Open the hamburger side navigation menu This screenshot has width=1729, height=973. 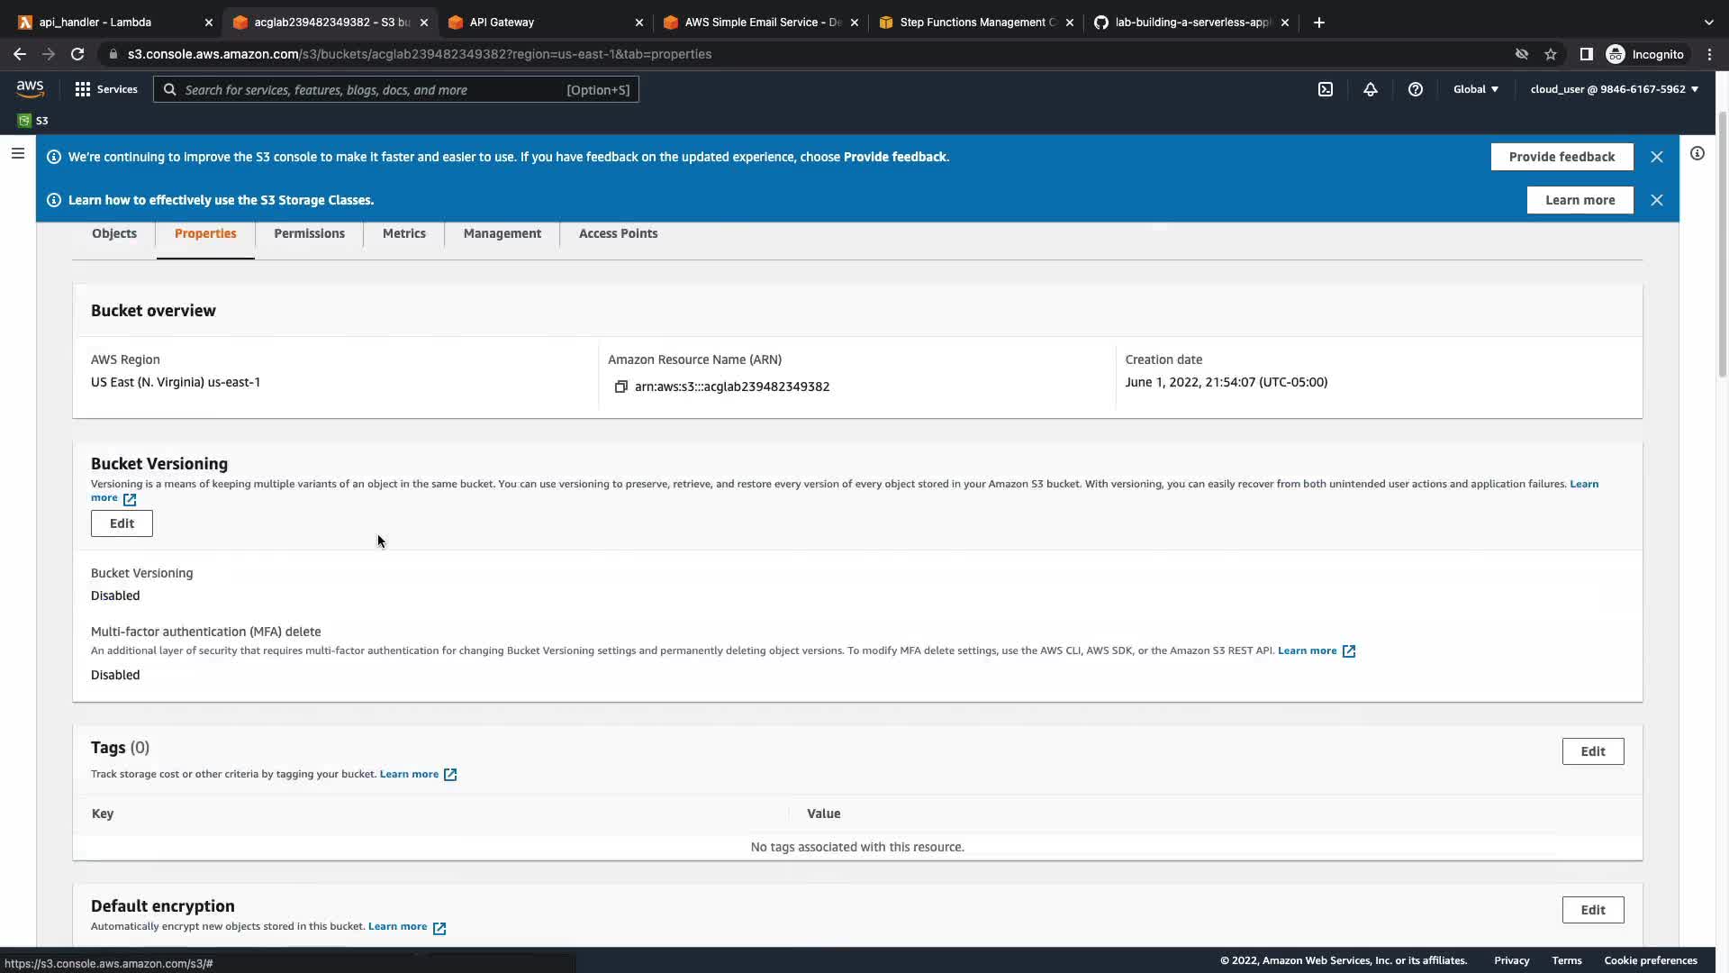coord(17,153)
